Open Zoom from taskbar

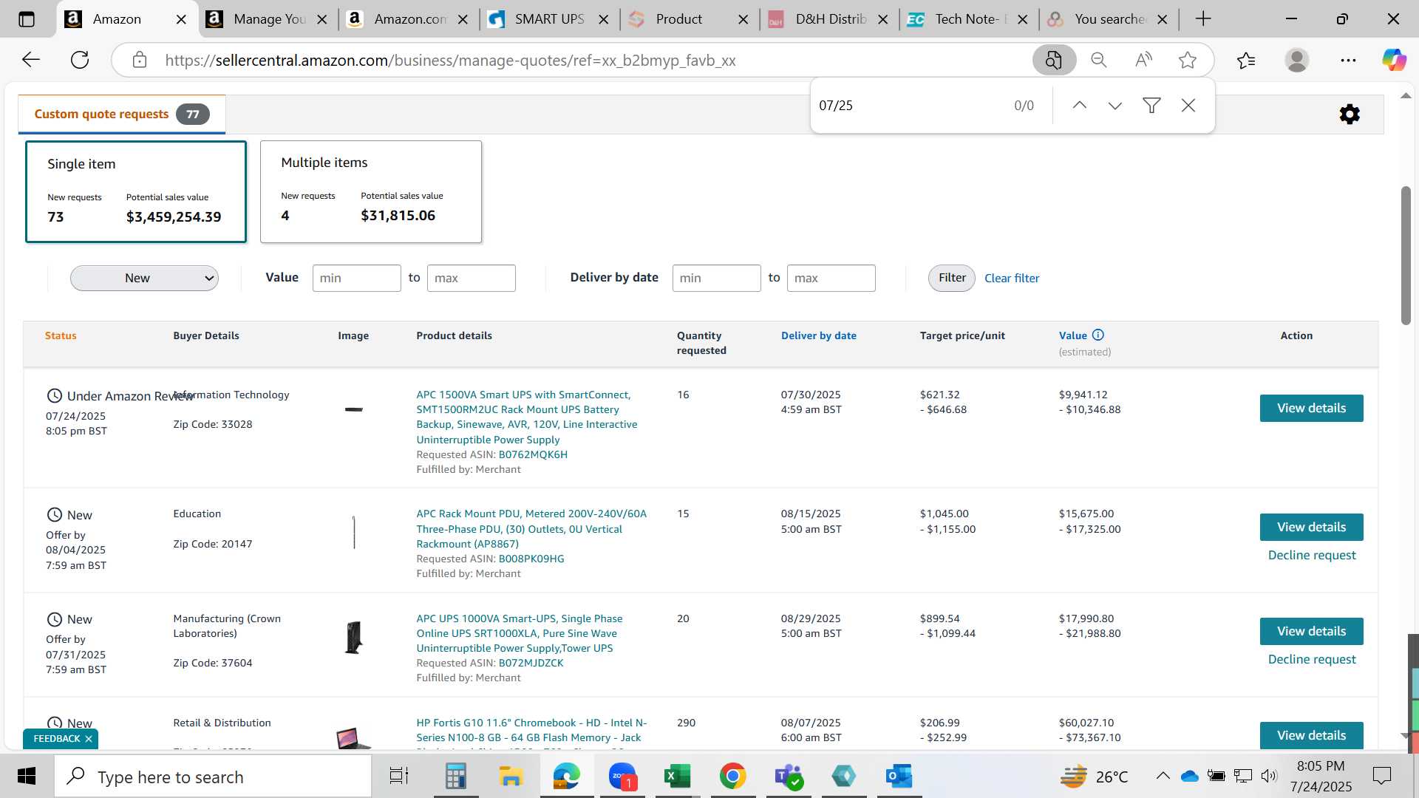(x=622, y=777)
